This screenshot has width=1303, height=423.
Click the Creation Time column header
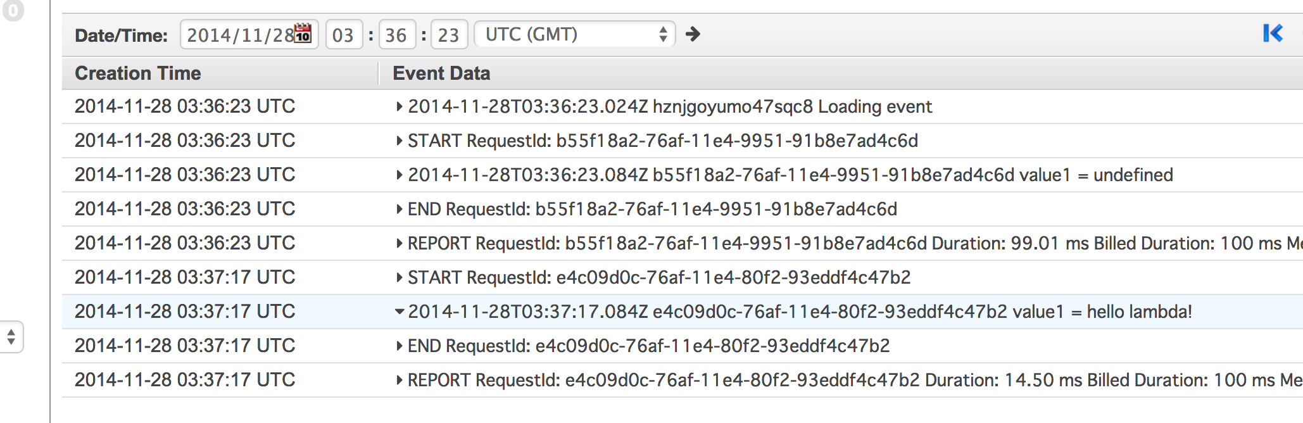coord(138,73)
